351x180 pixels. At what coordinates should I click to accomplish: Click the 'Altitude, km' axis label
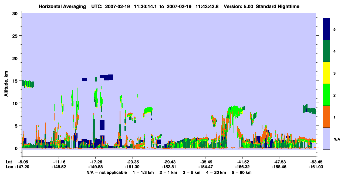point(6,84)
